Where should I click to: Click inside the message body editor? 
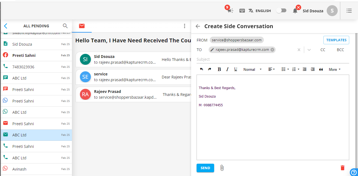[273, 117]
